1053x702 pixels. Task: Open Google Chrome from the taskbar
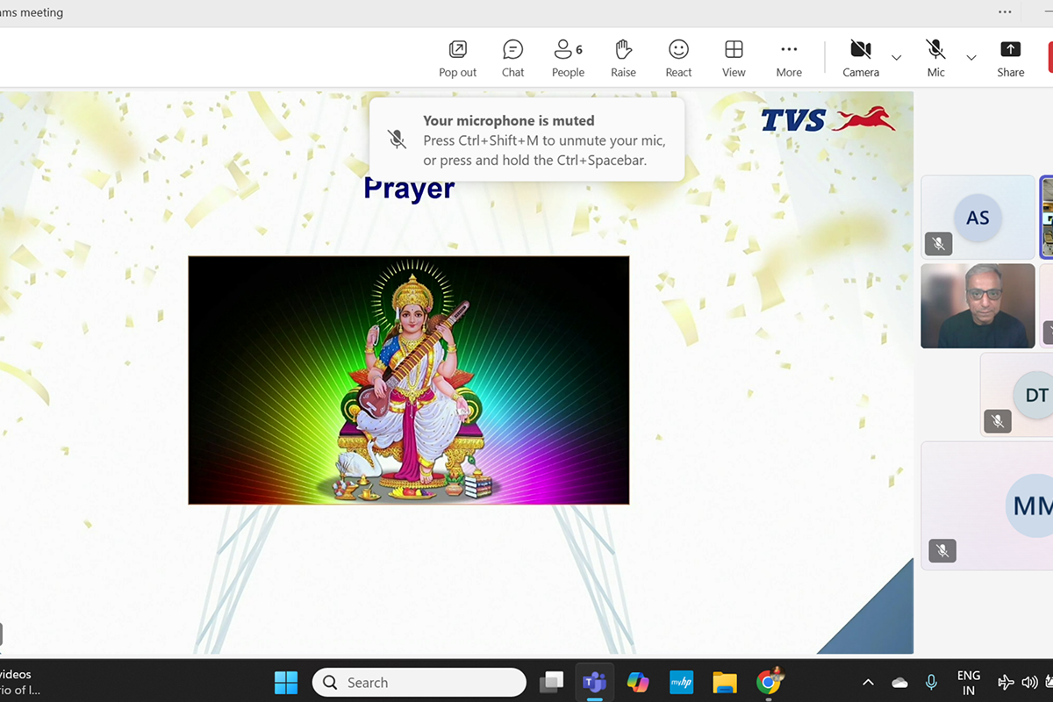769,683
